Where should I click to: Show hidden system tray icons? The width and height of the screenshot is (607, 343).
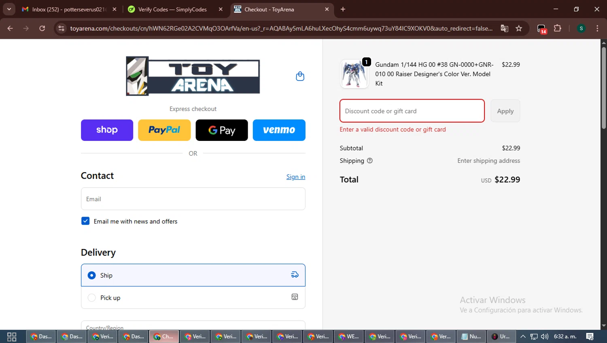tap(523, 337)
